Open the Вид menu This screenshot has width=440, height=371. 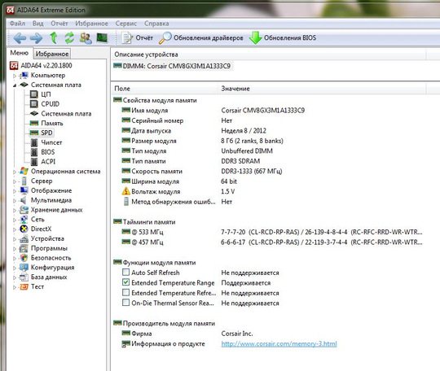37,24
